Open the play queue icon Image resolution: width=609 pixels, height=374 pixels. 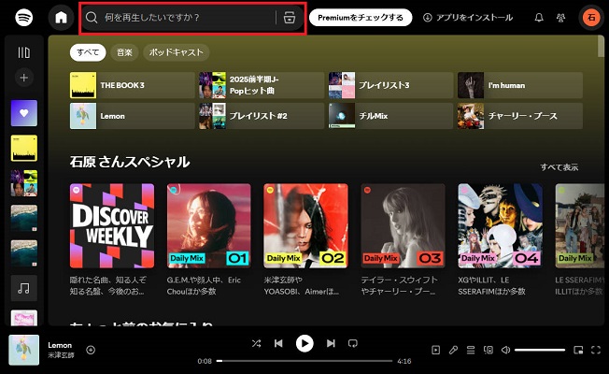point(471,350)
